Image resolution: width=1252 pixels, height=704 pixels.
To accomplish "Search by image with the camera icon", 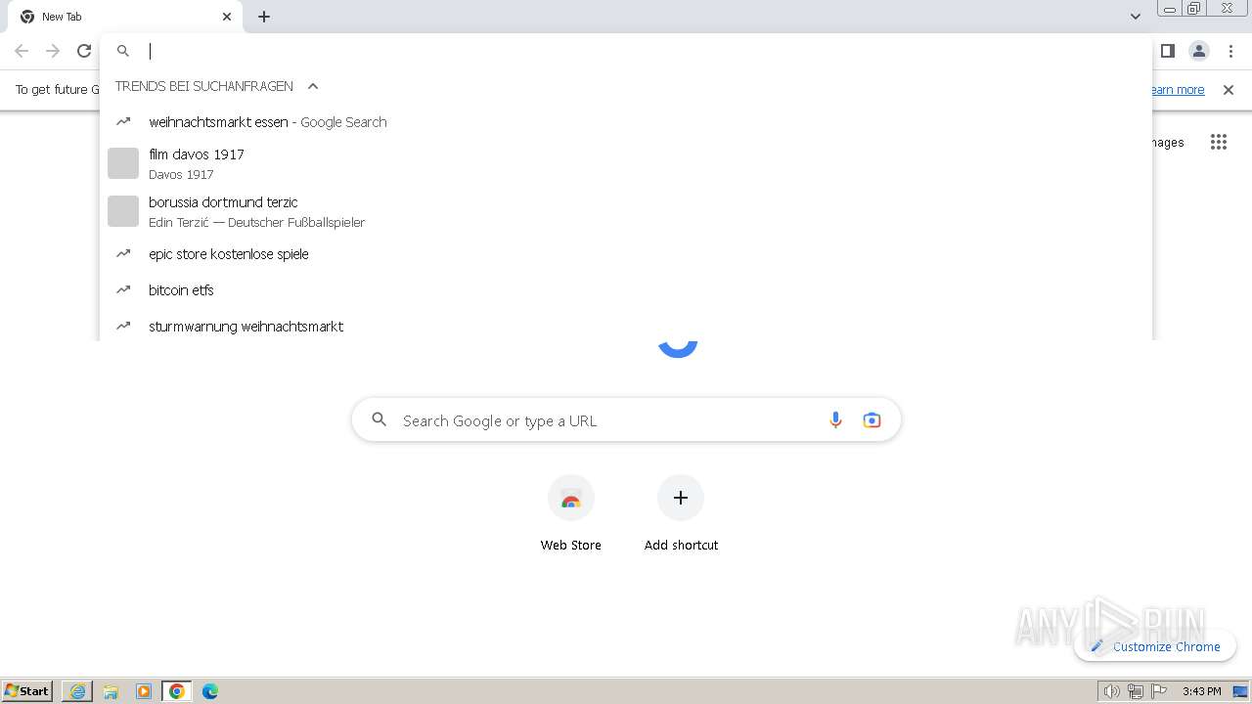I will (x=872, y=420).
